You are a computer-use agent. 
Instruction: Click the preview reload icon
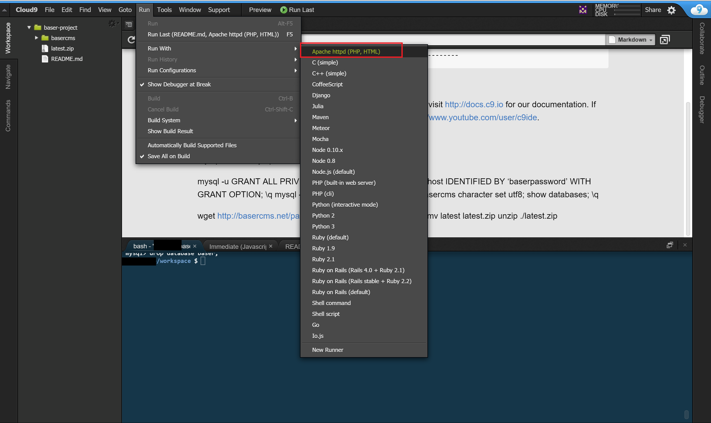pyautogui.click(x=131, y=40)
